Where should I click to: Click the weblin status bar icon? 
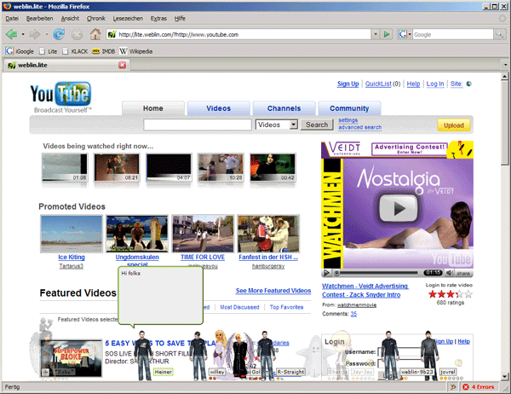tap(453, 387)
